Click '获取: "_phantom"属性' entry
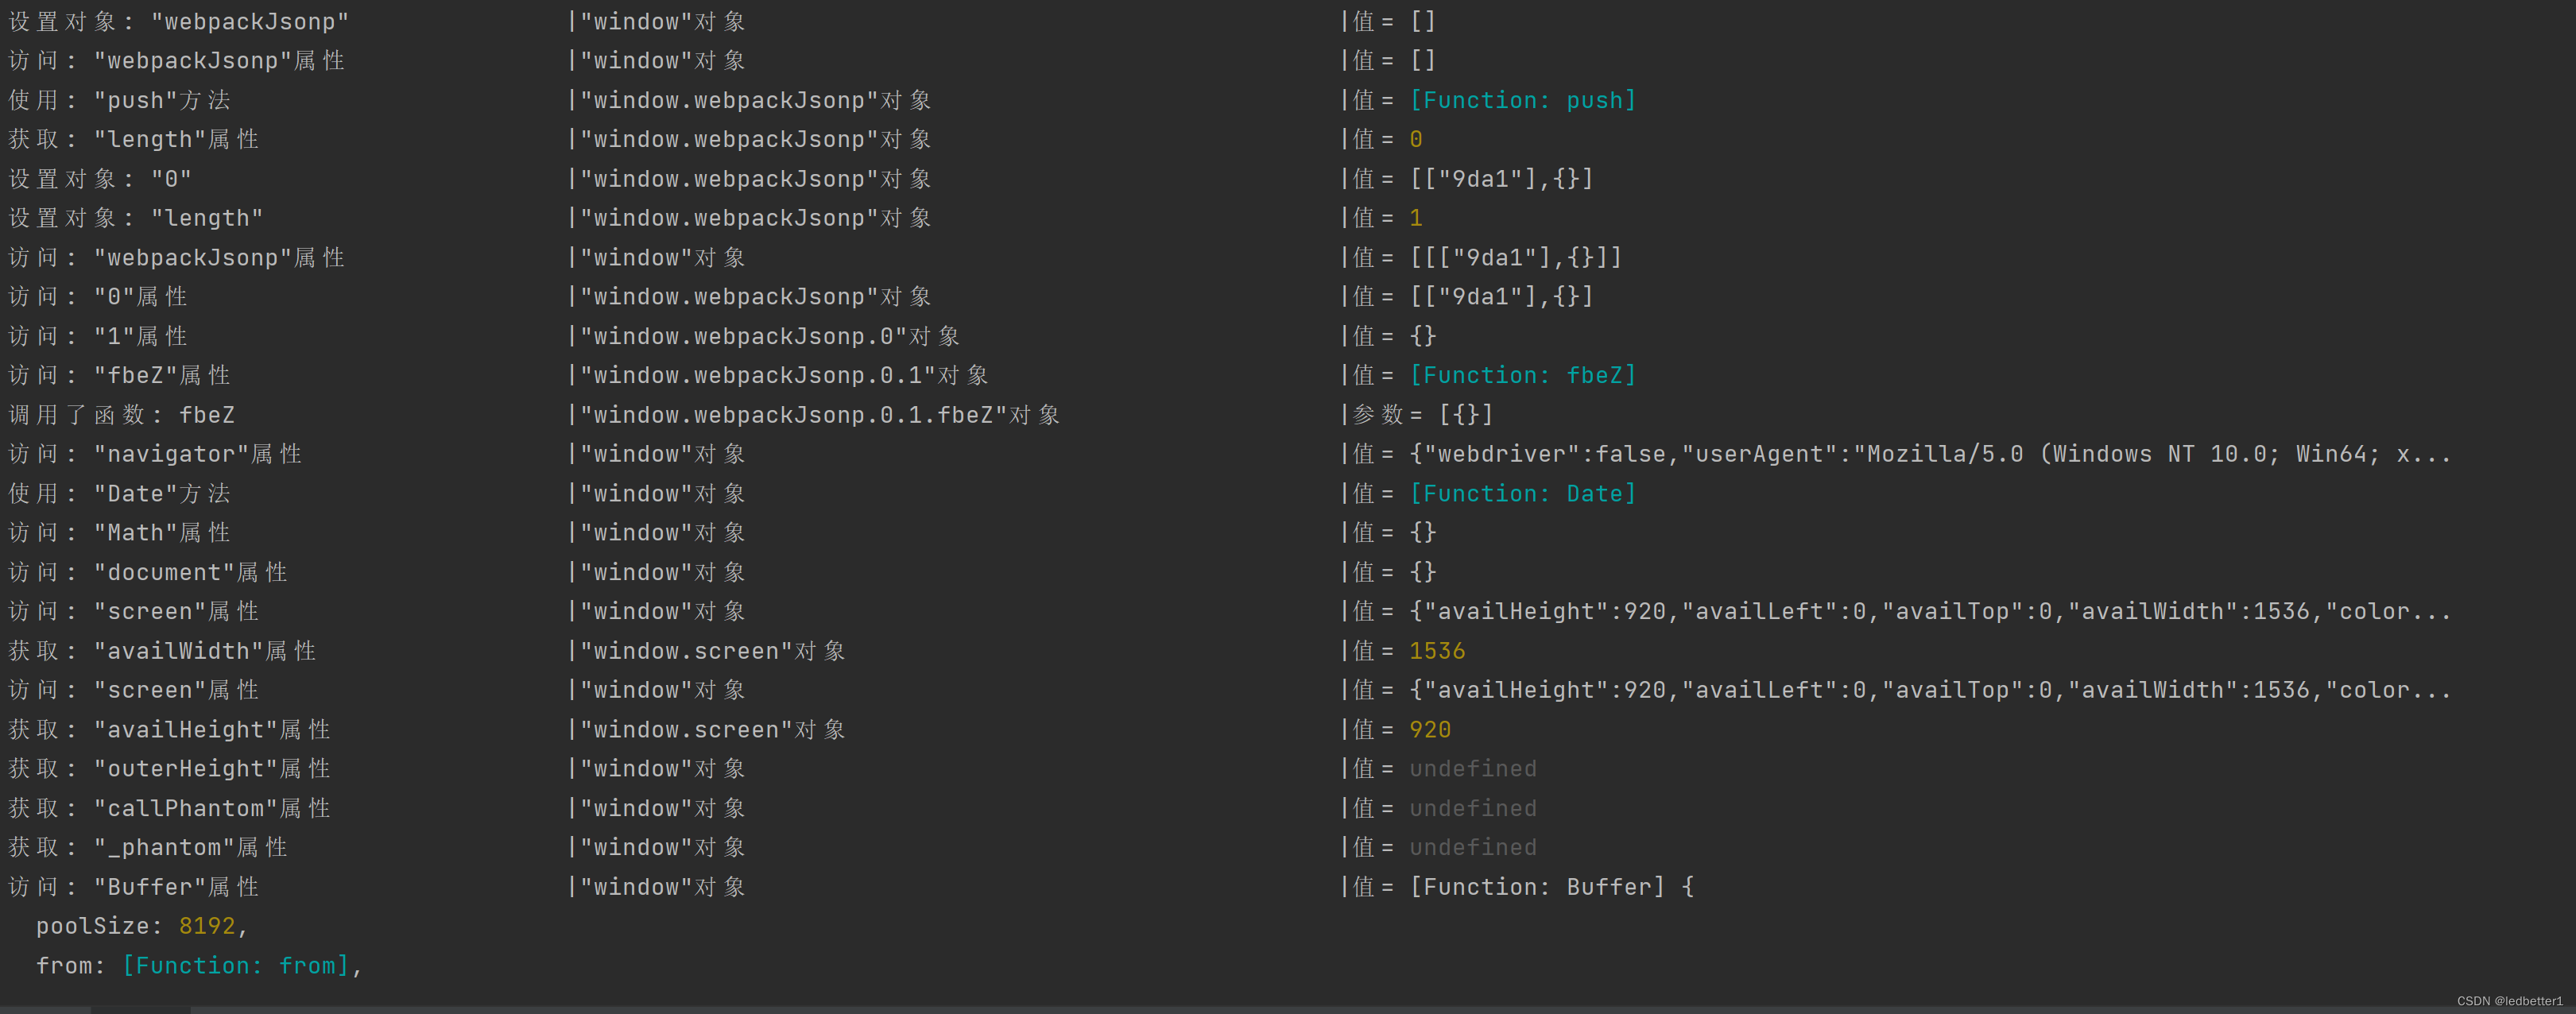This screenshot has width=2576, height=1014. [148, 848]
